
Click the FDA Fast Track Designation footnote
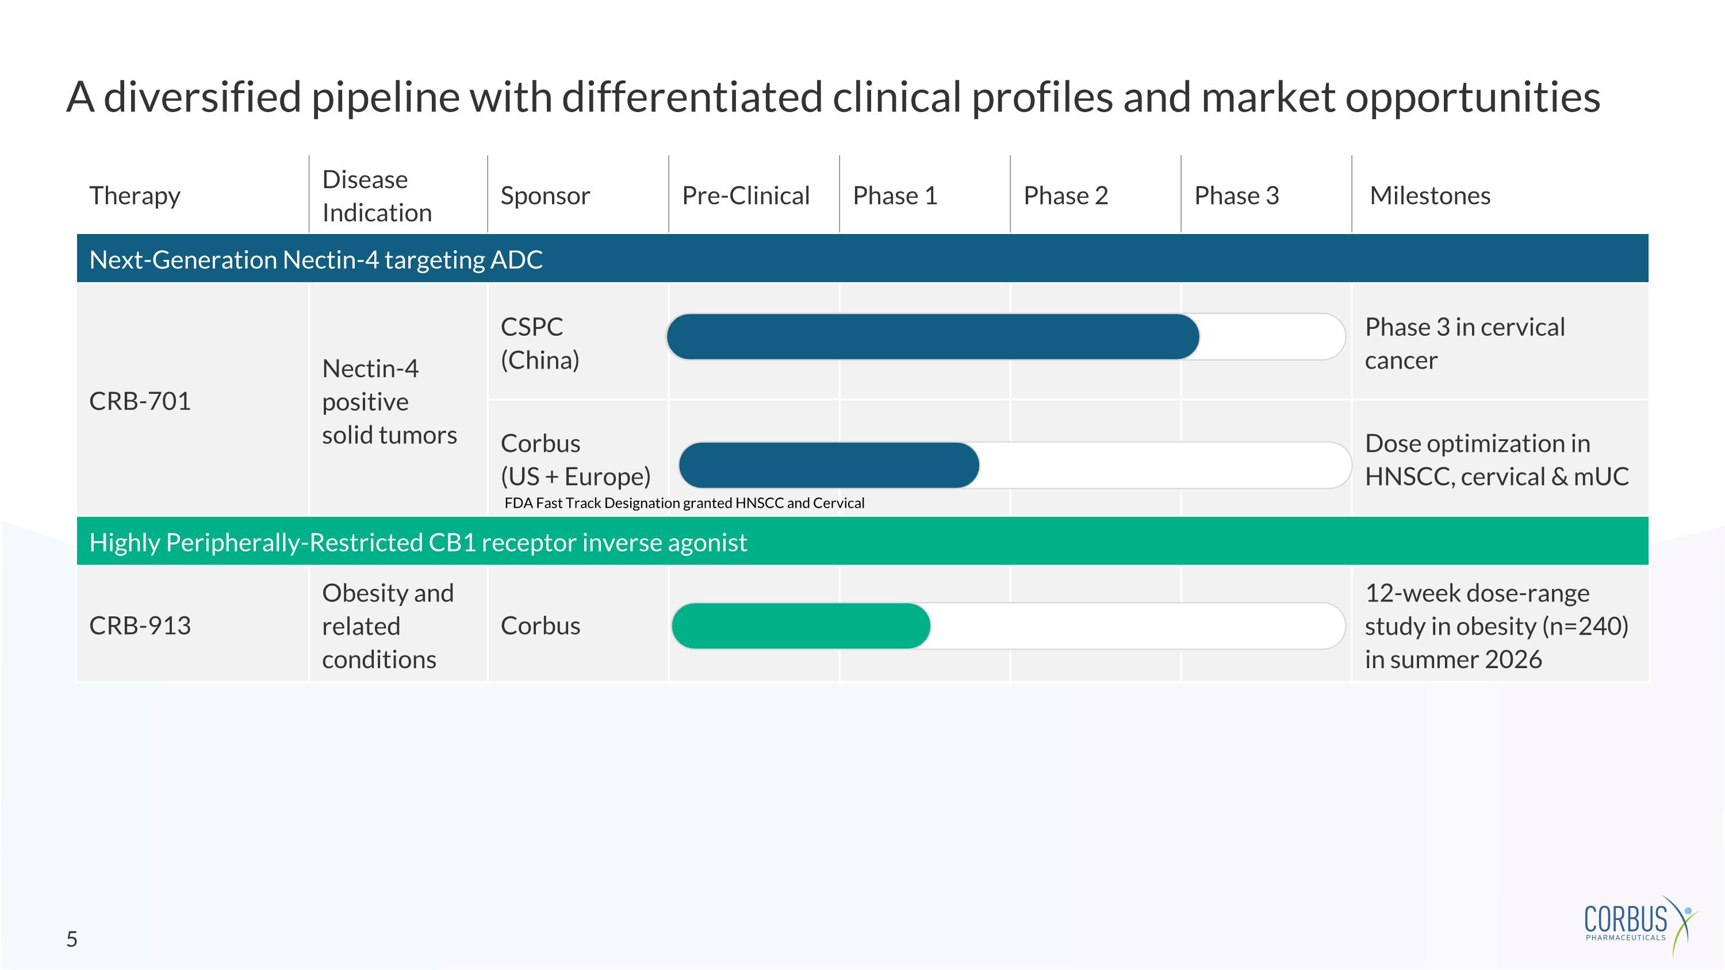pos(684,504)
